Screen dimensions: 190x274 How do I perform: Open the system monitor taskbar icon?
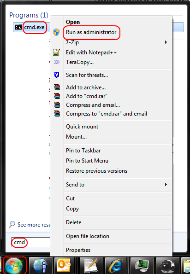(142, 266)
